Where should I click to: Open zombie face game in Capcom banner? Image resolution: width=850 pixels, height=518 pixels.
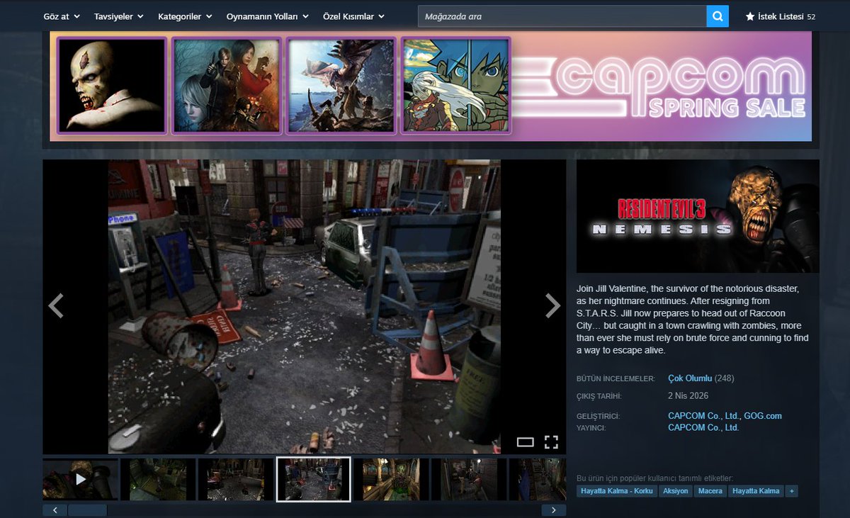point(112,86)
